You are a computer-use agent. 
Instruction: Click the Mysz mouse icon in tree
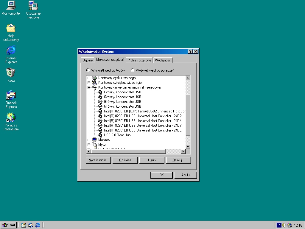(x=94, y=145)
